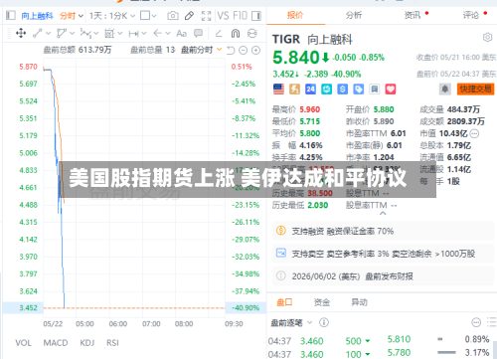
Task: Switch to the 分析 tab
Action: (x=354, y=15)
